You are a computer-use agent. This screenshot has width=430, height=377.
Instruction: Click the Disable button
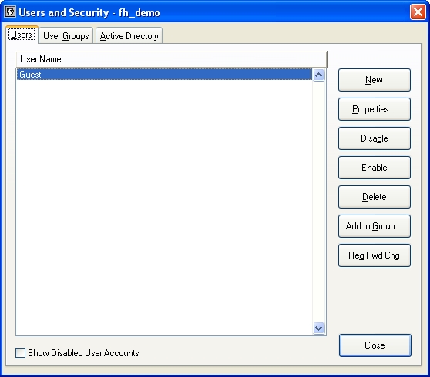(375, 138)
